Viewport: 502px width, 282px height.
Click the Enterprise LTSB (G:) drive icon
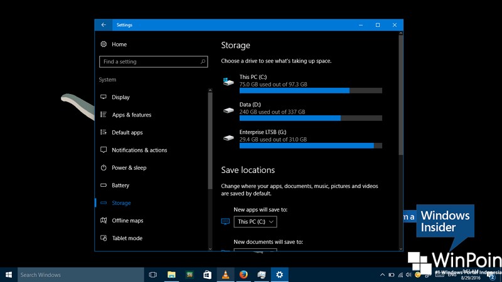228,138
